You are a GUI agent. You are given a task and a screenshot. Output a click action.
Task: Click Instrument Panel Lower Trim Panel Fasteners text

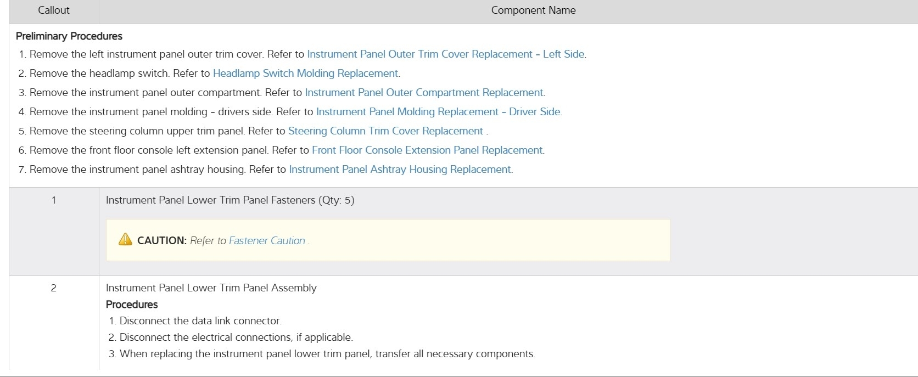[229, 200]
